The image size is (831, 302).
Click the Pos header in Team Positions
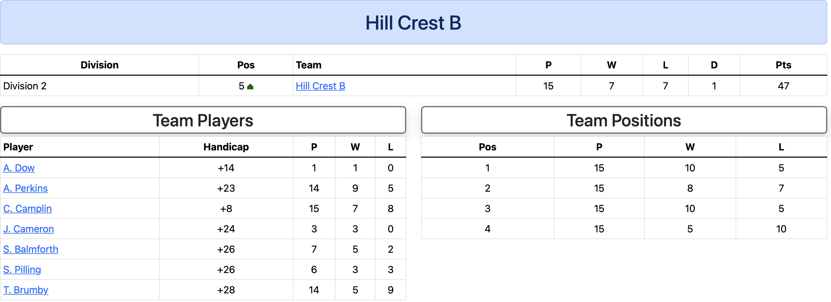coord(487,147)
